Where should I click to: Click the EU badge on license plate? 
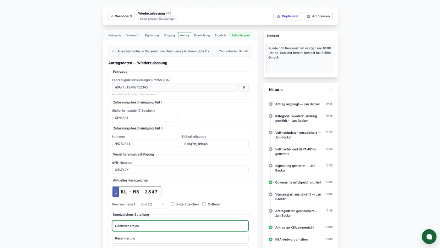coord(116,192)
